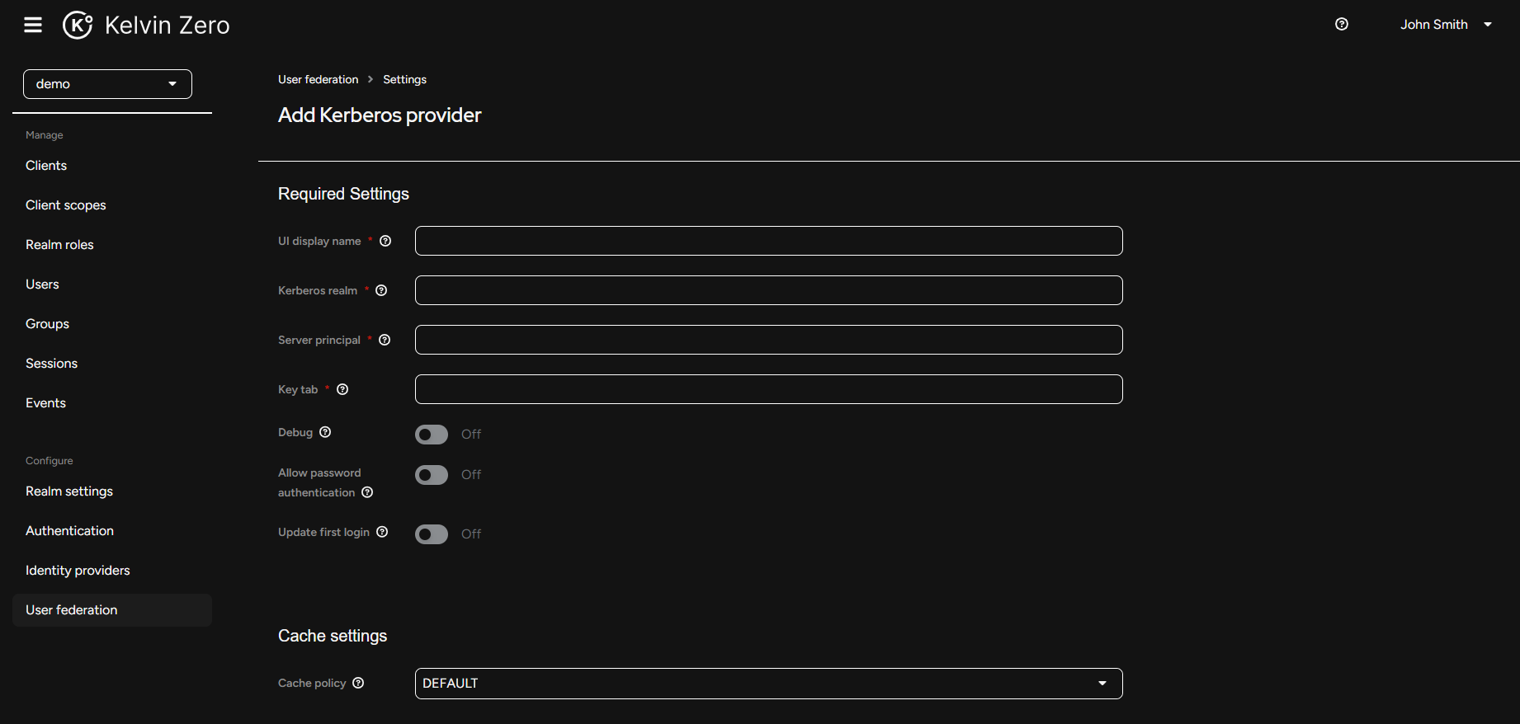Open the hamburger navigation menu

[33, 25]
